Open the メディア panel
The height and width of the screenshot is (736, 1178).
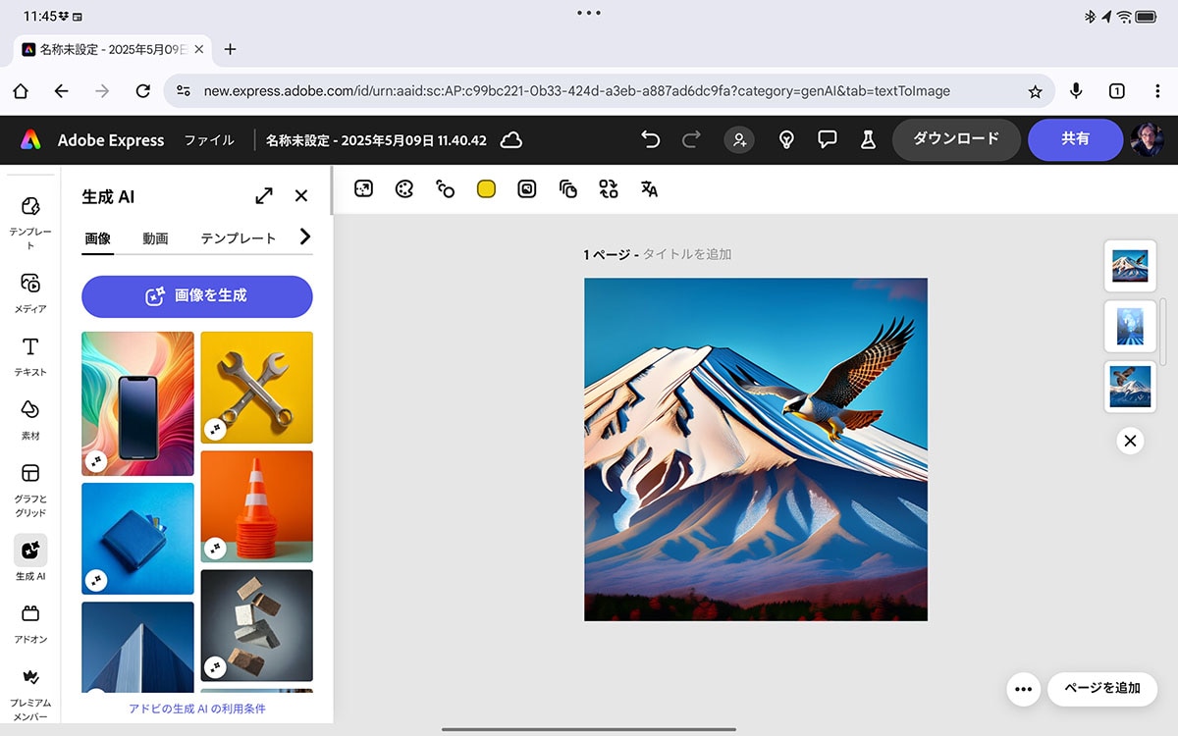click(29, 291)
